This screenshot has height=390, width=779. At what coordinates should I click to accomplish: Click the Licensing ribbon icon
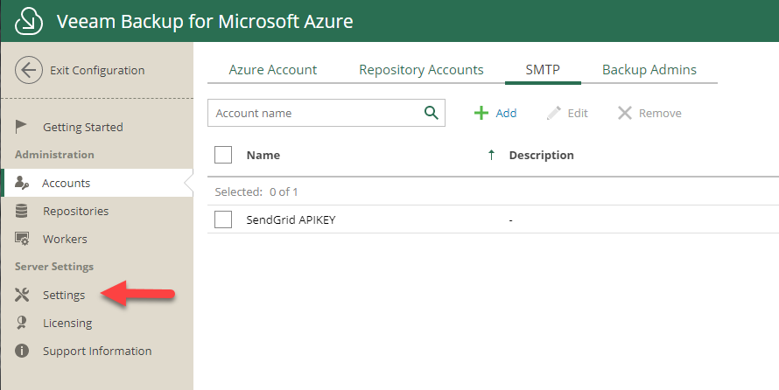(x=21, y=323)
